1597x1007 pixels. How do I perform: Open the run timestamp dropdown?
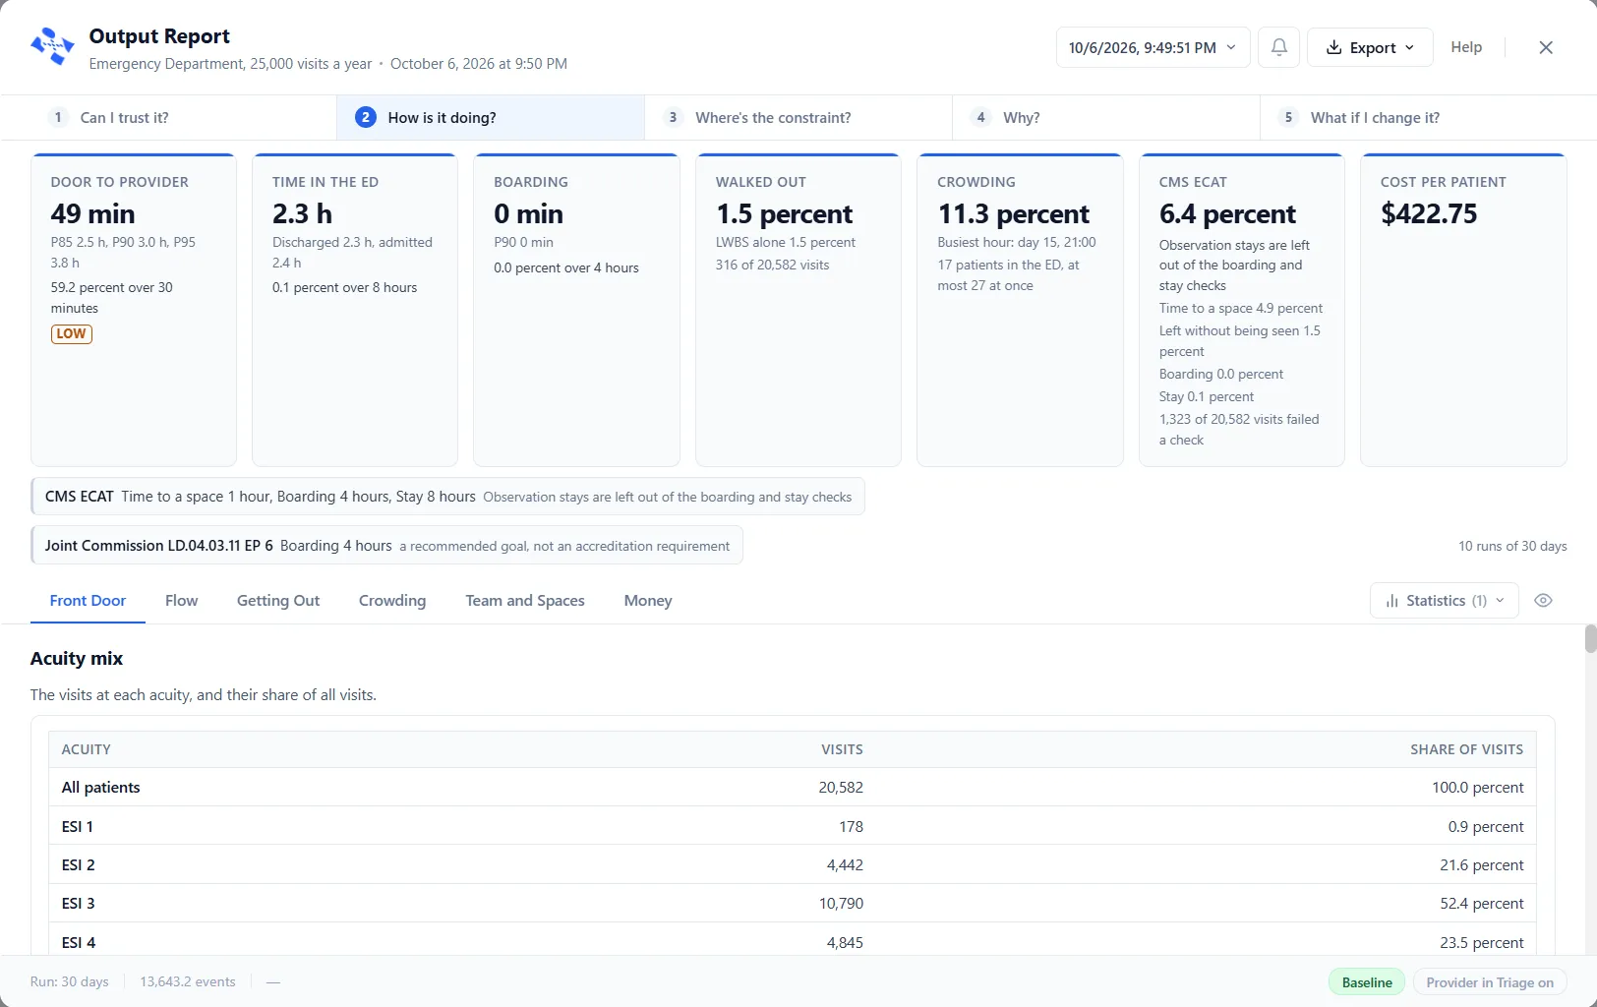tap(1153, 47)
